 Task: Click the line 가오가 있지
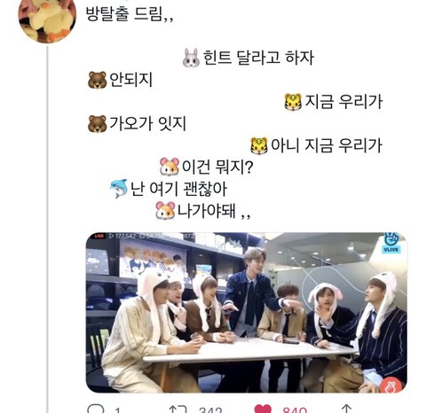coord(148,124)
